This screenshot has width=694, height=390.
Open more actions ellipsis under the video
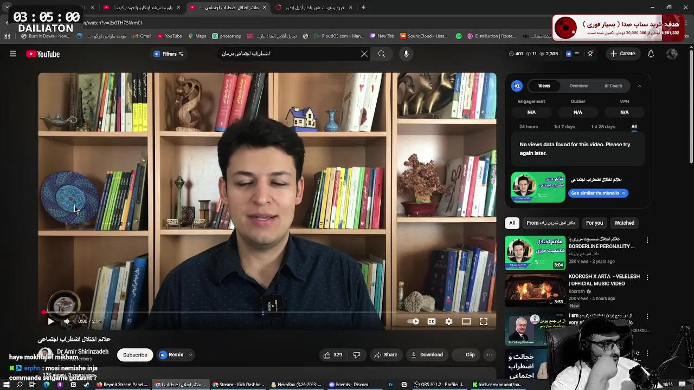(x=490, y=355)
